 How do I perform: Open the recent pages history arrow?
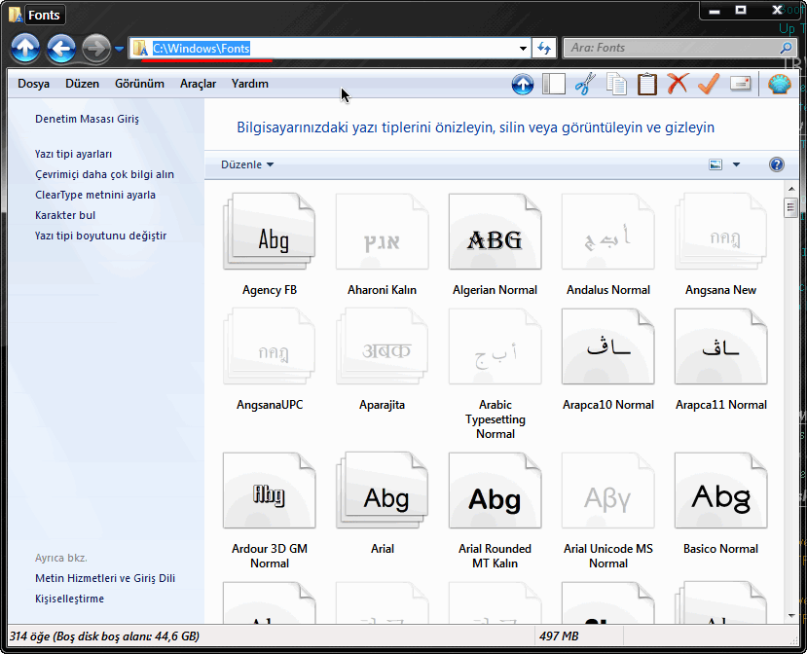119,49
